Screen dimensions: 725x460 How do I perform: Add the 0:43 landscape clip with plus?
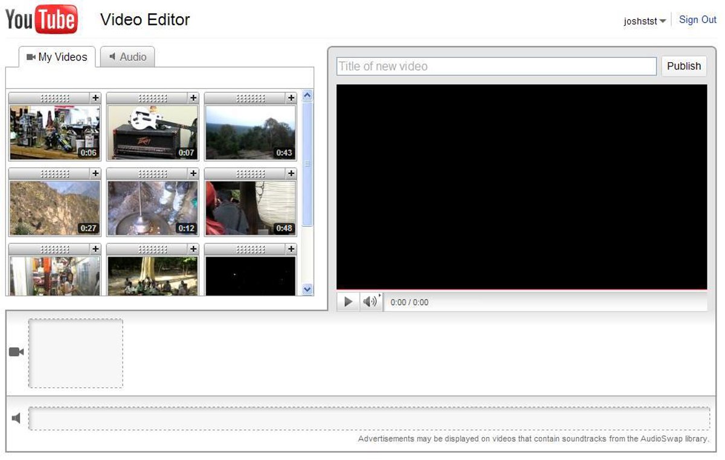coord(291,98)
